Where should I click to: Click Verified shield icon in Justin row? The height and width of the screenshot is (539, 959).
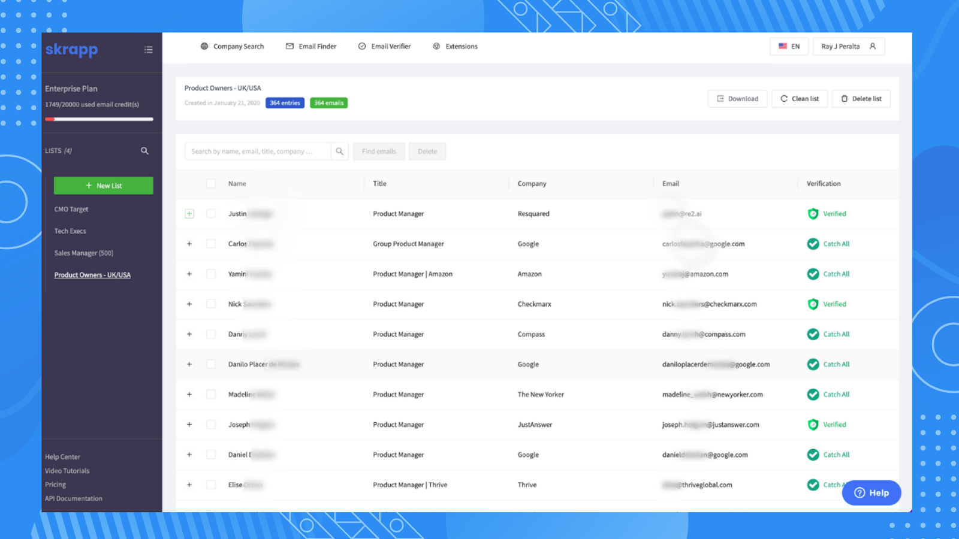coord(813,214)
